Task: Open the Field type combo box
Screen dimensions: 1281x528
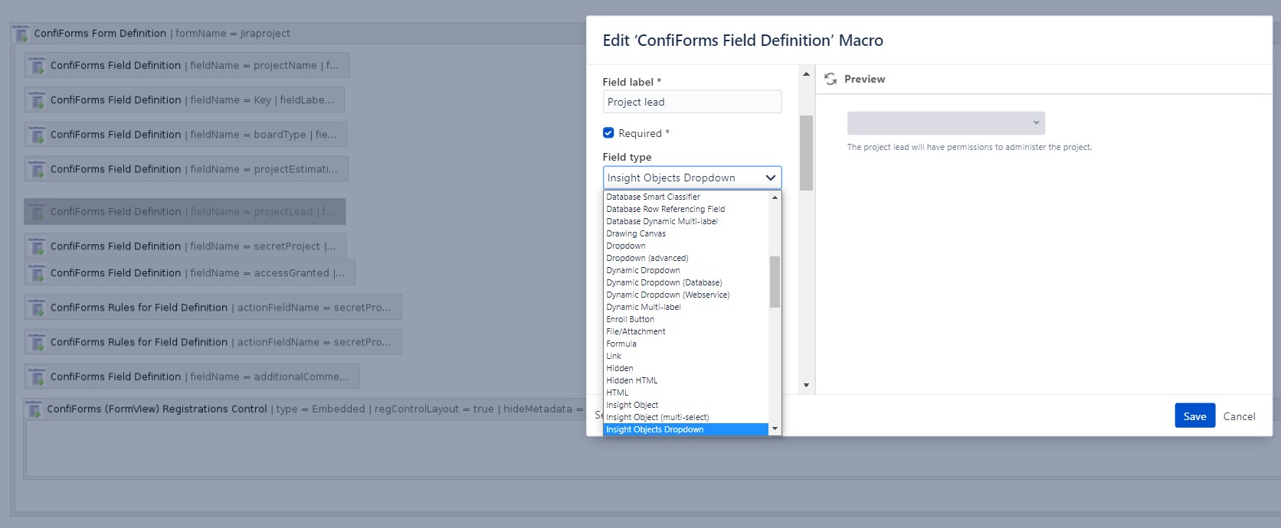Action: tap(692, 178)
